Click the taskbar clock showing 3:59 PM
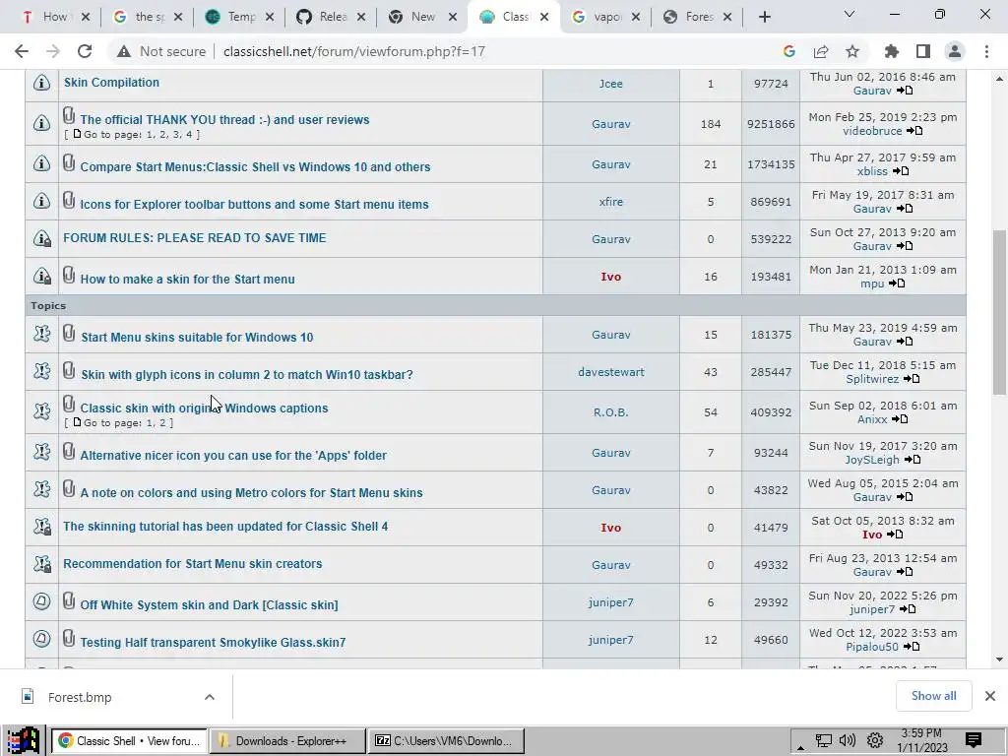Viewport: 1008px width, 756px height. pyautogui.click(x=921, y=740)
